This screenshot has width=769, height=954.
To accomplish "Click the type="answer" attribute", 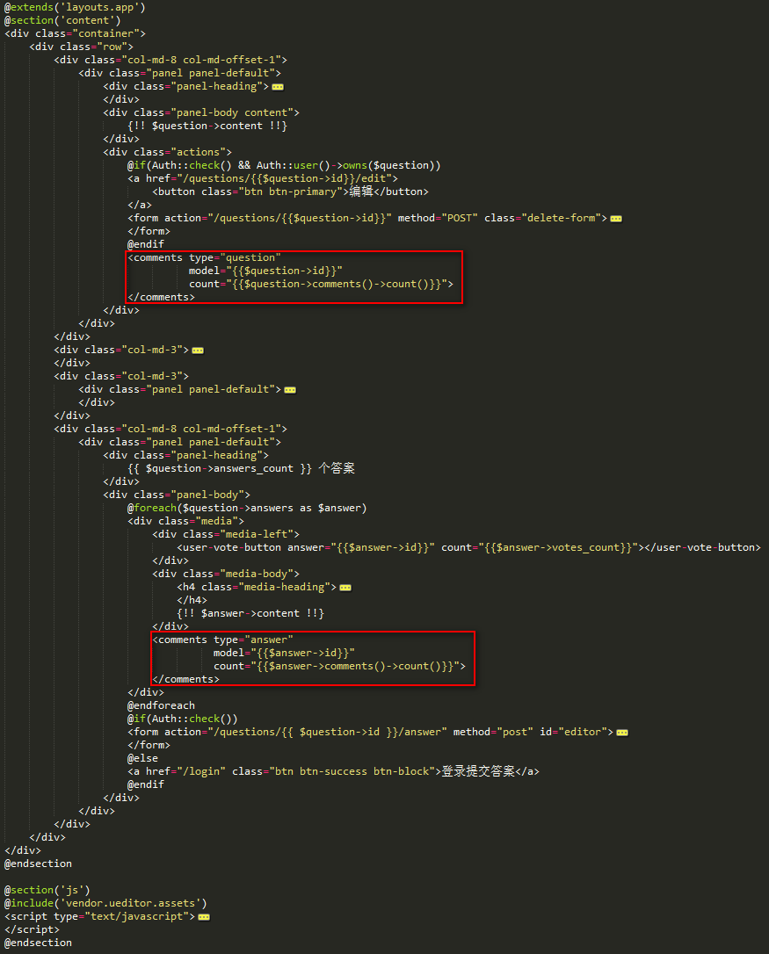I will coord(253,640).
